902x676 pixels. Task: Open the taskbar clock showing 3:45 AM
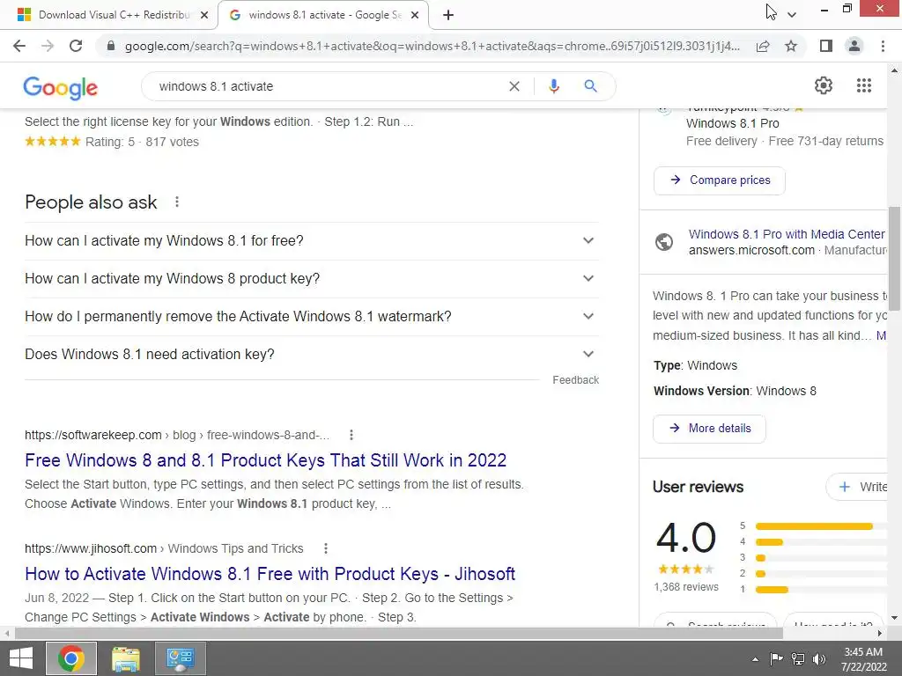click(x=863, y=659)
